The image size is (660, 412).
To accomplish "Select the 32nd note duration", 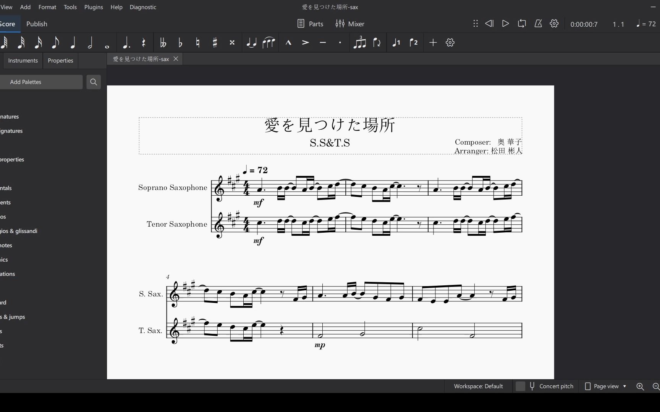I will click(x=21, y=43).
